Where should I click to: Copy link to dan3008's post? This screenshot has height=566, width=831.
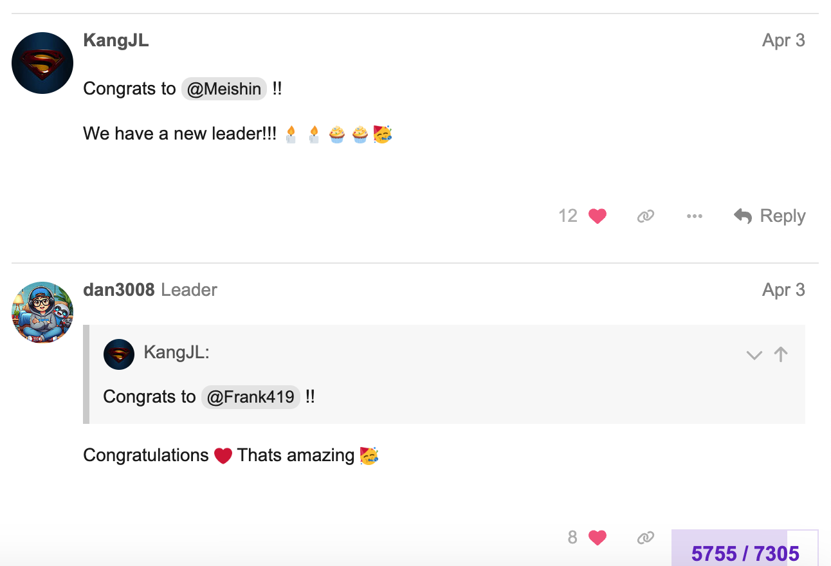pos(645,538)
